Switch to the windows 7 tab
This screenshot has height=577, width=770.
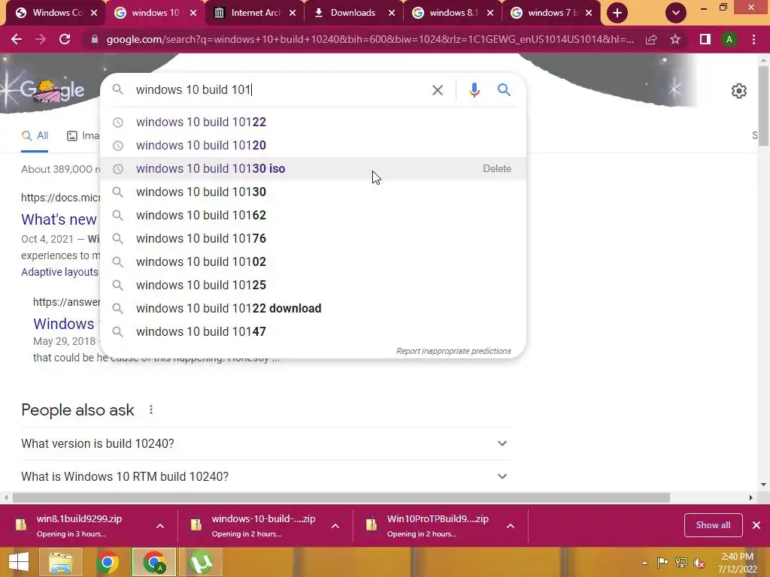552,13
